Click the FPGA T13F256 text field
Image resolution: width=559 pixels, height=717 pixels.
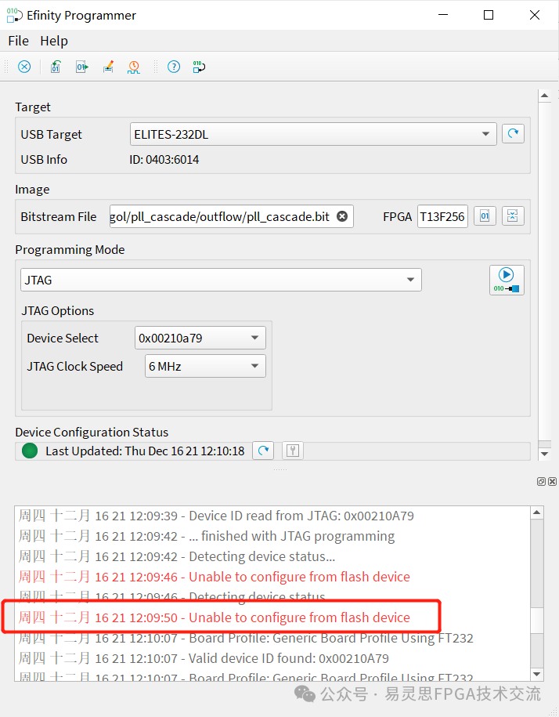coord(442,216)
